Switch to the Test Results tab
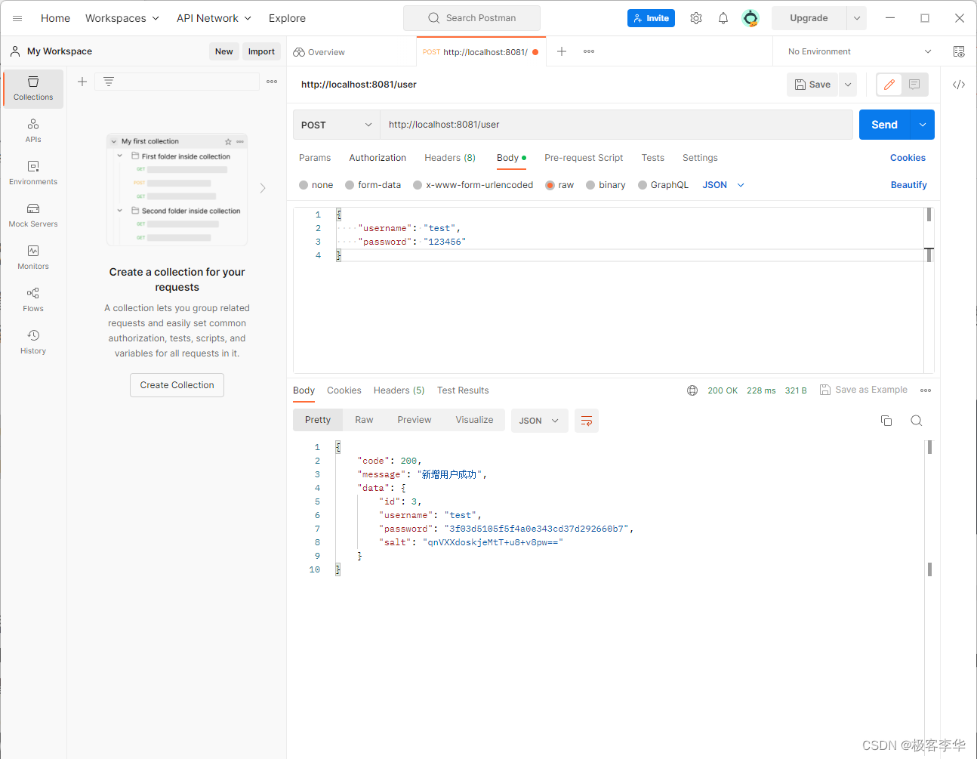977x759 pixels. point(463,390)
